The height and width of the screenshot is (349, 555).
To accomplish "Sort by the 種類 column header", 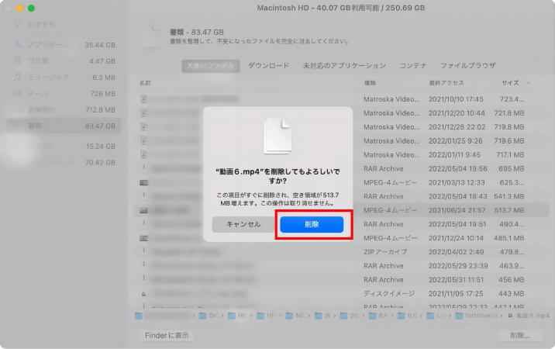I will click(x=370, y=83).
